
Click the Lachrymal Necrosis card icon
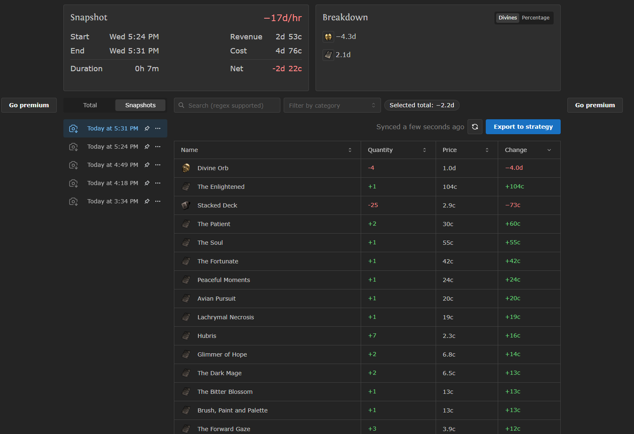(x=186, y=317)
